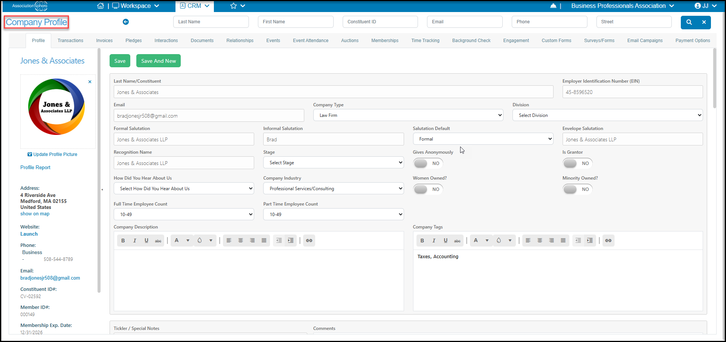726x342 pixels.
Task: Open the Workspace menu
Action: tap(136, 6)
